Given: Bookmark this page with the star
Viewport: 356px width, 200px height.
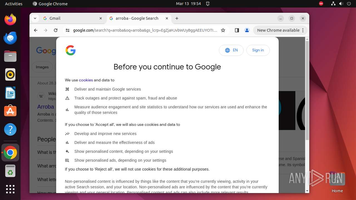Looking at the screenshot, I should pyautogui.click(x=223, y=30).
